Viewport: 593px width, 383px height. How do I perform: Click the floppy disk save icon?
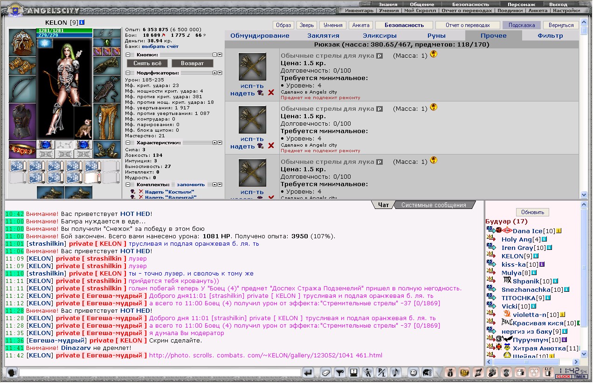tap(354, 372)
